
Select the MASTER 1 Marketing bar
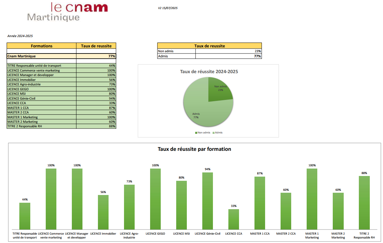pyautogui.click(x=312, y=199)
